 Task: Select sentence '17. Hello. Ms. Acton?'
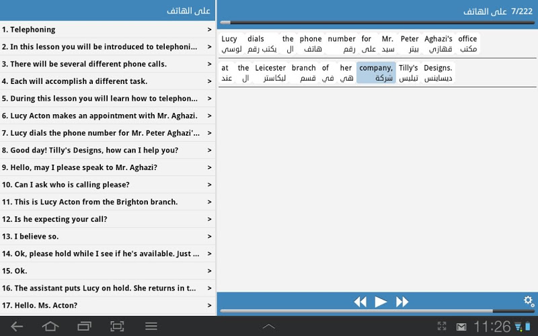108,305
